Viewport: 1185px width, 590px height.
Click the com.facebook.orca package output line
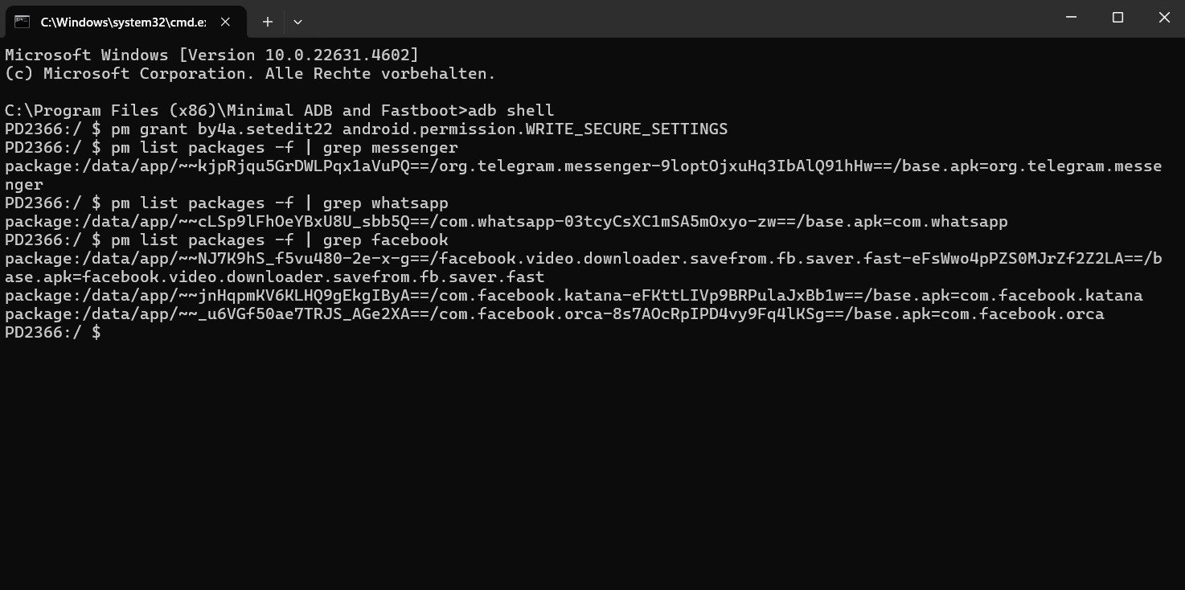(554, 314)
